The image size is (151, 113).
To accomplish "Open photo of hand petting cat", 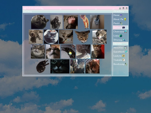I will (x=70, y=22).
